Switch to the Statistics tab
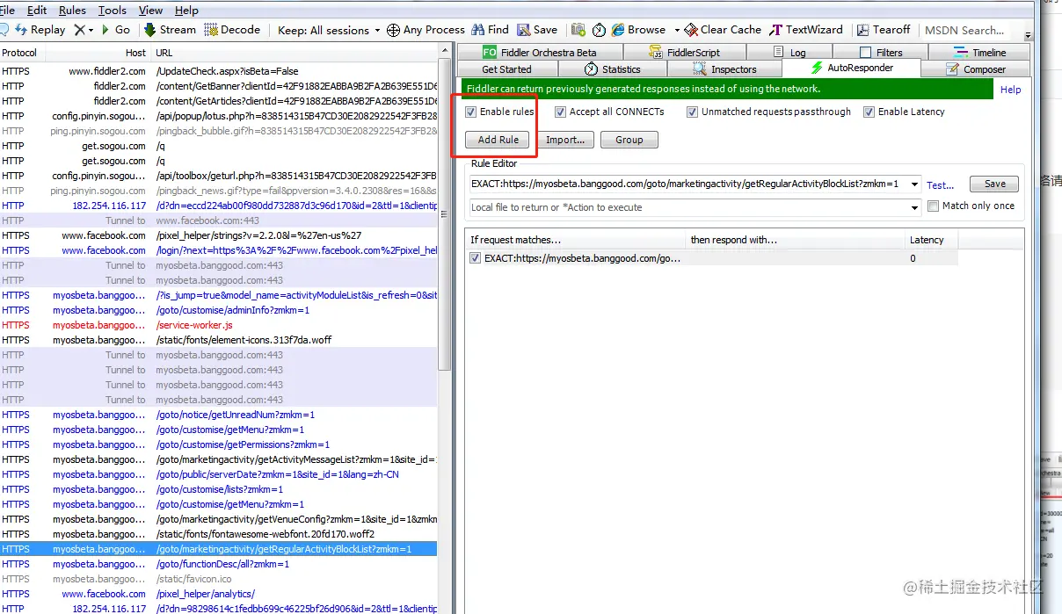Image resolution: width=1062 pixels, height=614 pixels. click(613, 69)
